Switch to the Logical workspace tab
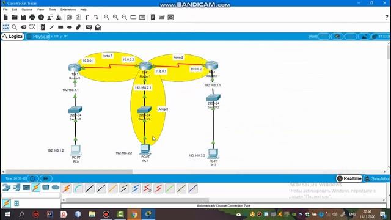Viewport: 391px width, 220px height. 13,37
